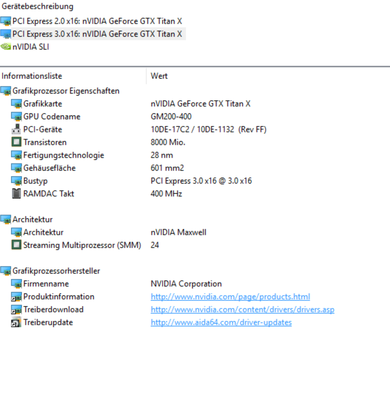Select the Fertigungstechnologie row label

pyautogui.click(x=64, y=155)
